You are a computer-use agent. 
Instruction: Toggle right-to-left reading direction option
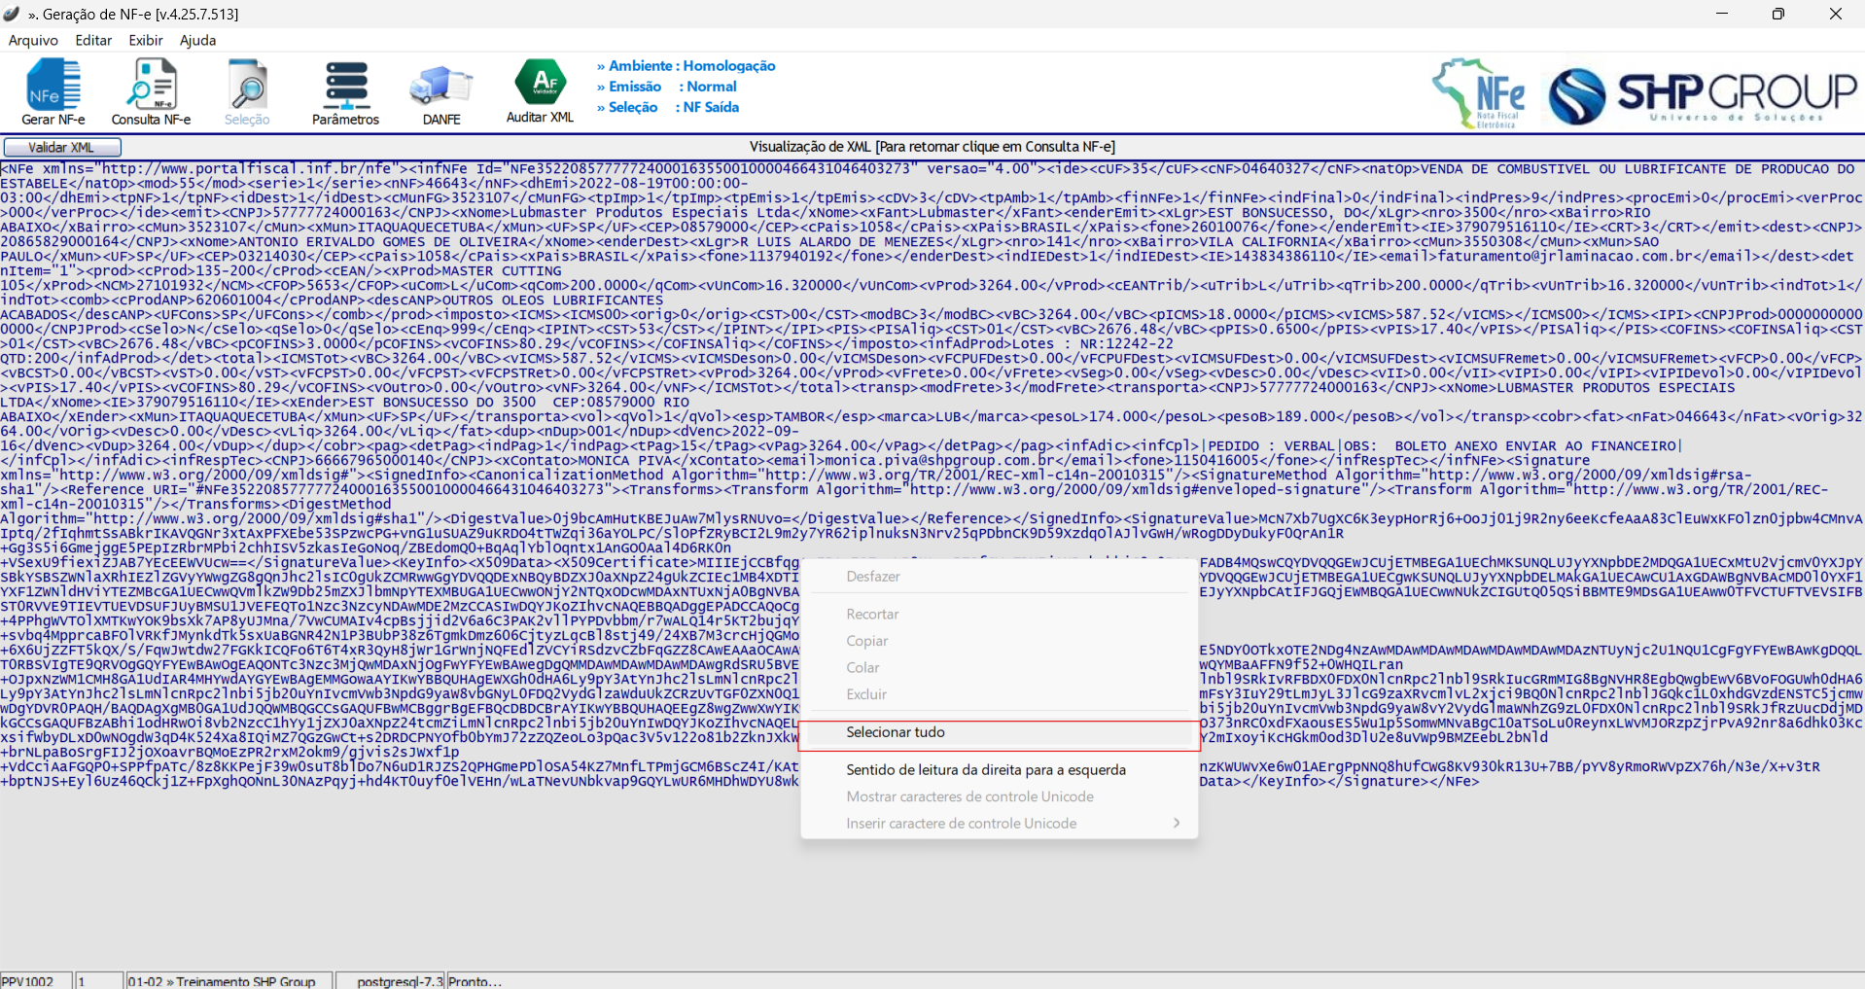coord(985,769)
